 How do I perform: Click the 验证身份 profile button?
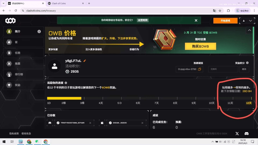coord(242,11)
